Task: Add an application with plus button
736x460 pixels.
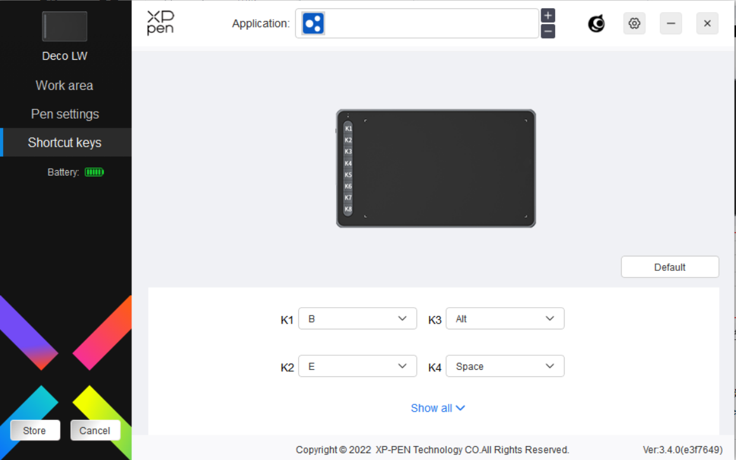Action: [548, 16]
